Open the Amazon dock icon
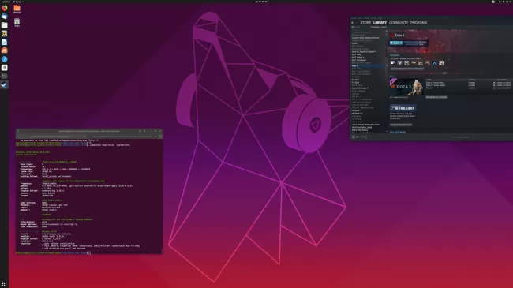The image size is (513, 288). (4, 68)
